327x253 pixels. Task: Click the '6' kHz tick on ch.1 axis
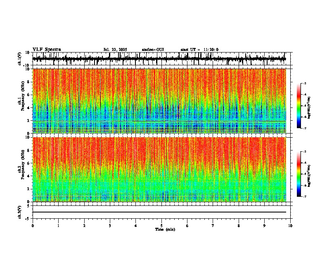tap(29, 95)
